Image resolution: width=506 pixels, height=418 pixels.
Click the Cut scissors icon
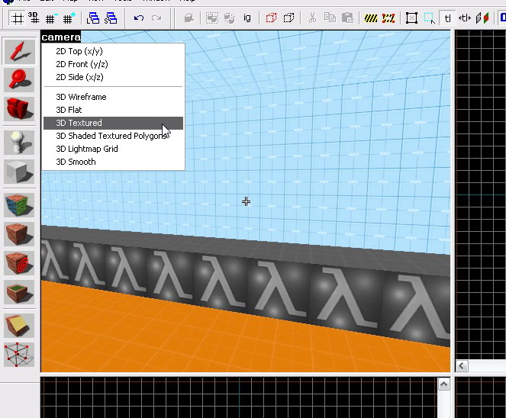312,18
